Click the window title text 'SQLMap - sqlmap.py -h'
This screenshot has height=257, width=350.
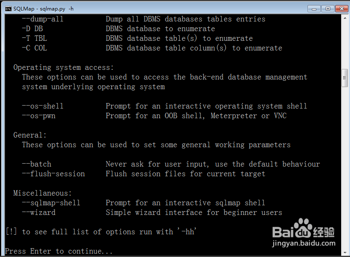43,9
